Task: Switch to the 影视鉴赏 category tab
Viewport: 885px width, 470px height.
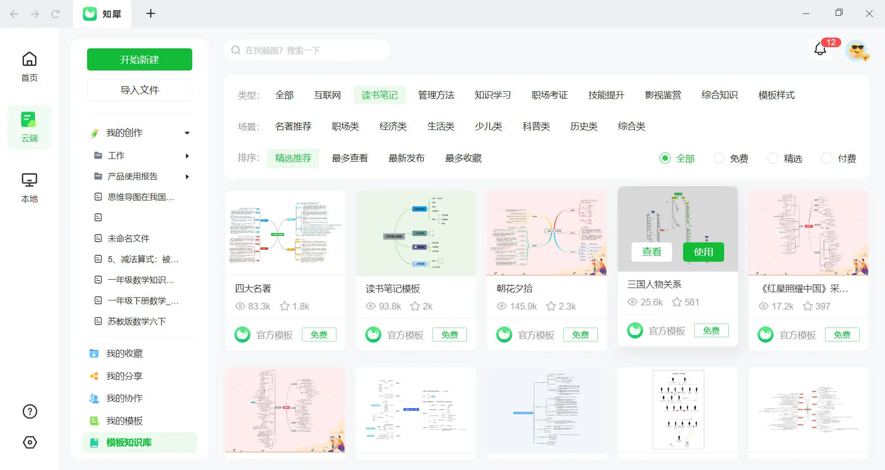Action: tap(663, 95)
